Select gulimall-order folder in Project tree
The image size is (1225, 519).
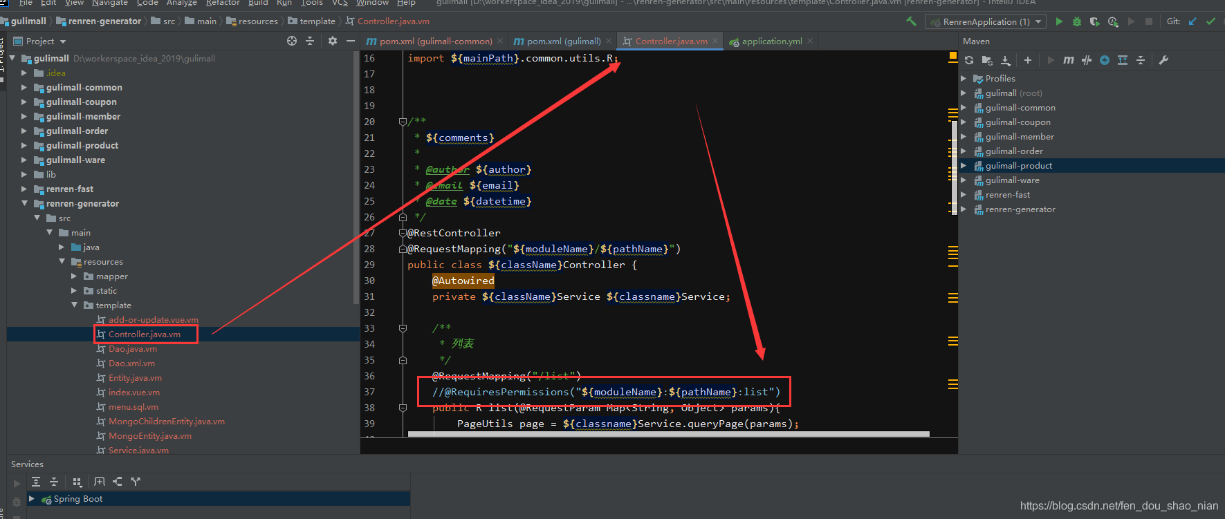coord(77,131)
